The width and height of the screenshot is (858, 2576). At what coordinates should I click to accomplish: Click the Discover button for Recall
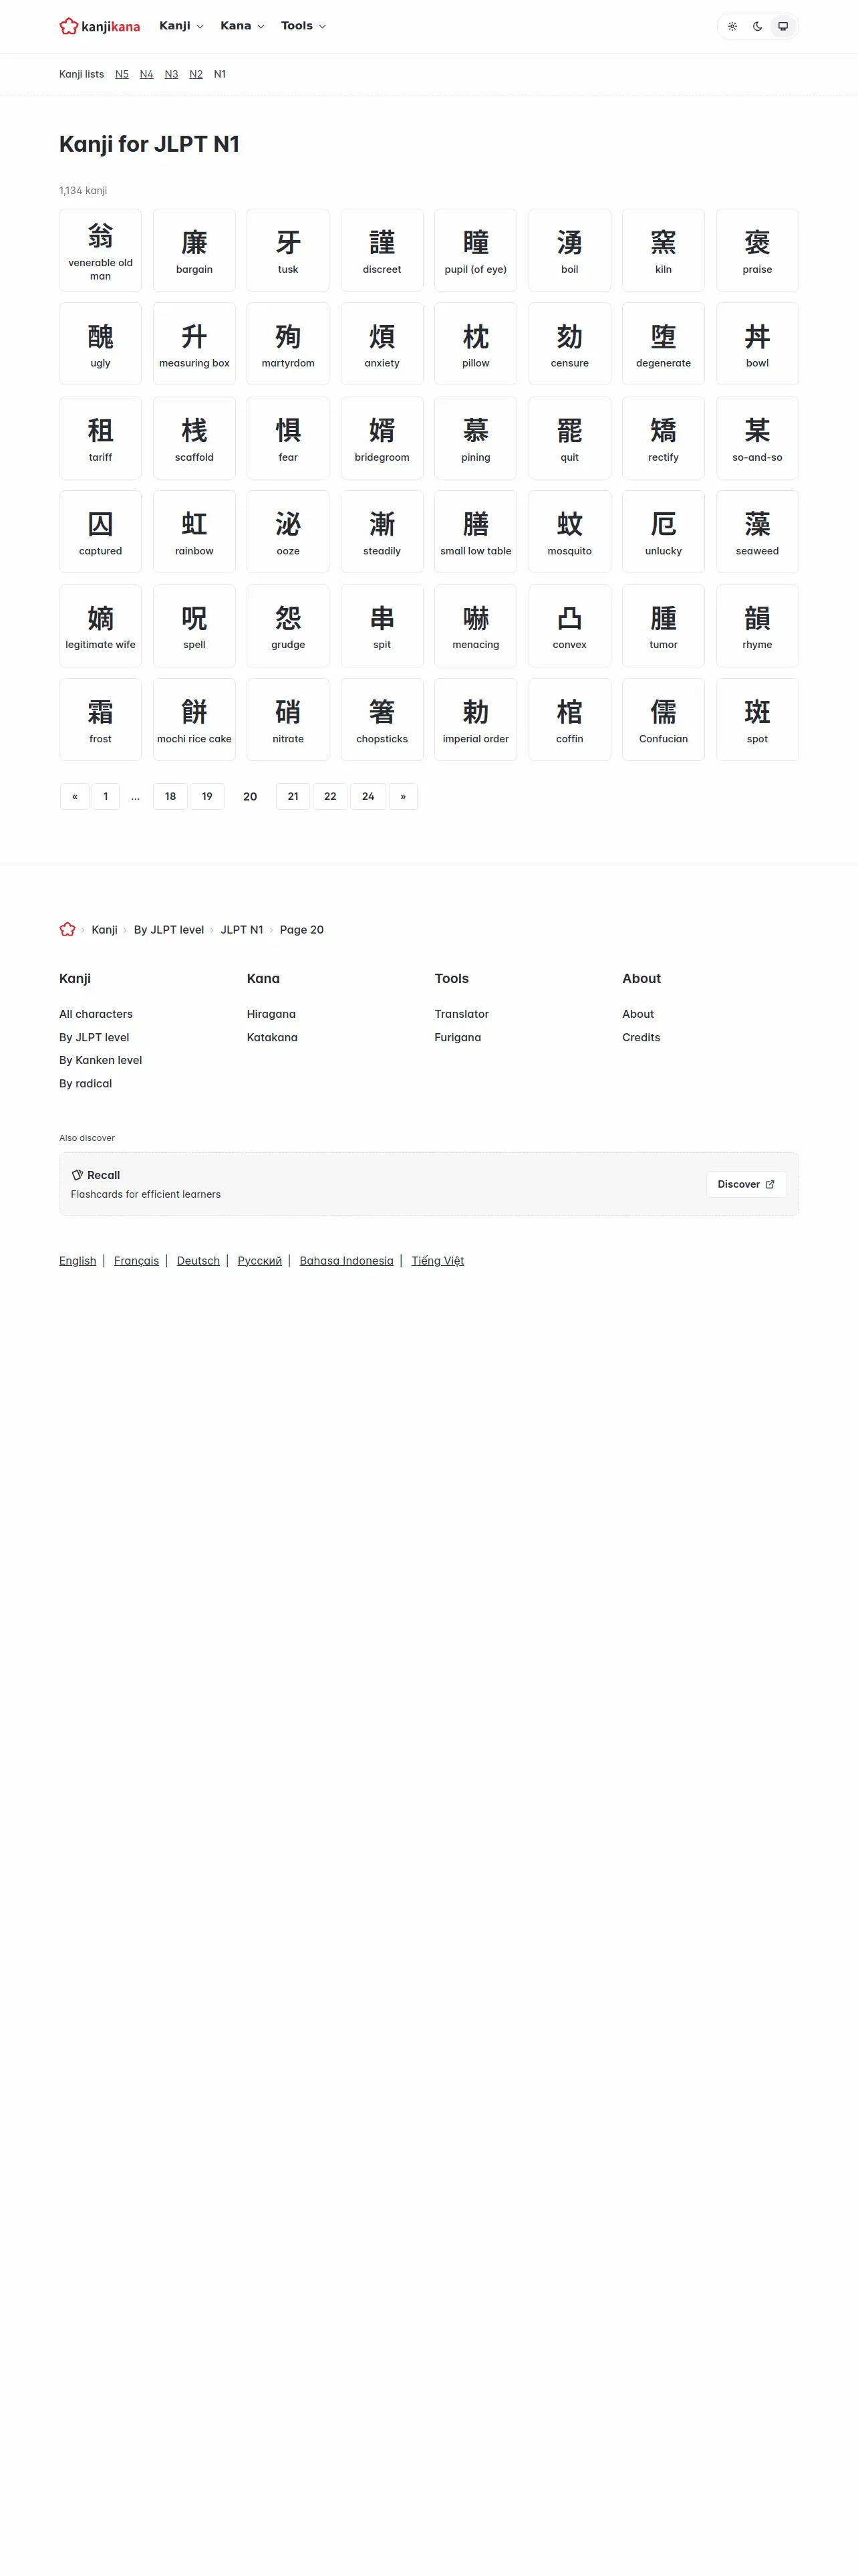coord(746,1184)
